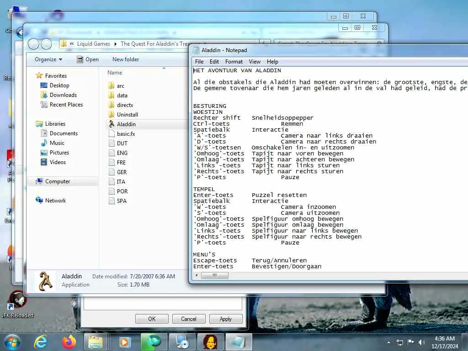Show hidden tray icons arrow

(x=388, y=342)
